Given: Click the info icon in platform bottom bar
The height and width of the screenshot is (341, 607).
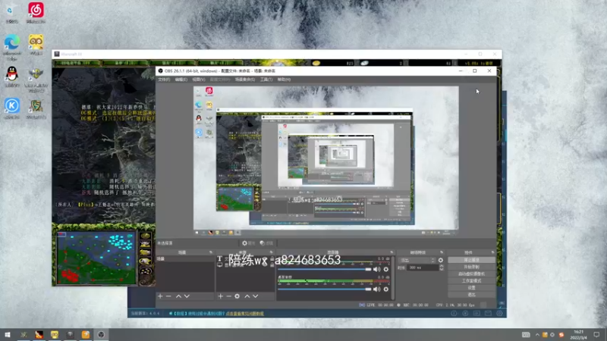Looking at the screenshot, I should [454, 313].
